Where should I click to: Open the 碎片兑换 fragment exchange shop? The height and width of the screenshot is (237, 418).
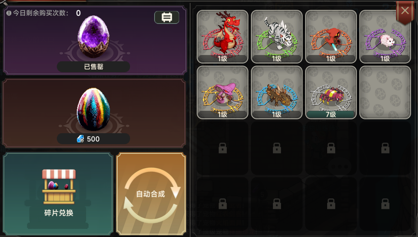58,194
